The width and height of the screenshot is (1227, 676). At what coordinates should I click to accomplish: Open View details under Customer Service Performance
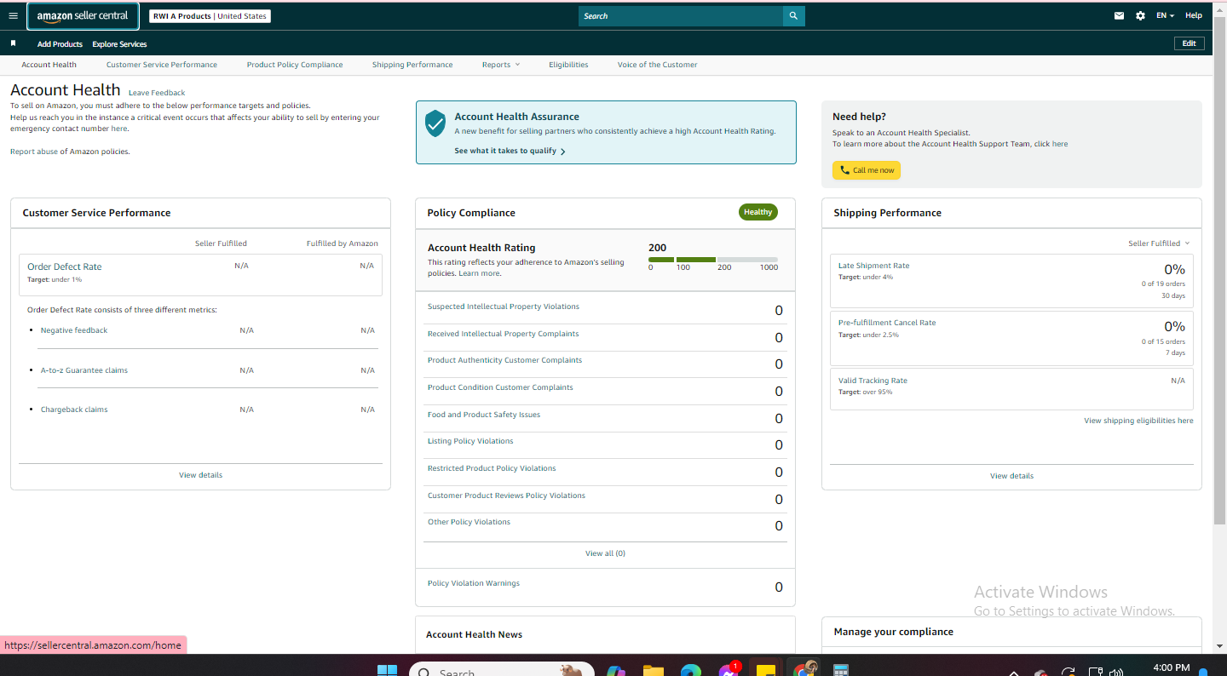point(200,475)
